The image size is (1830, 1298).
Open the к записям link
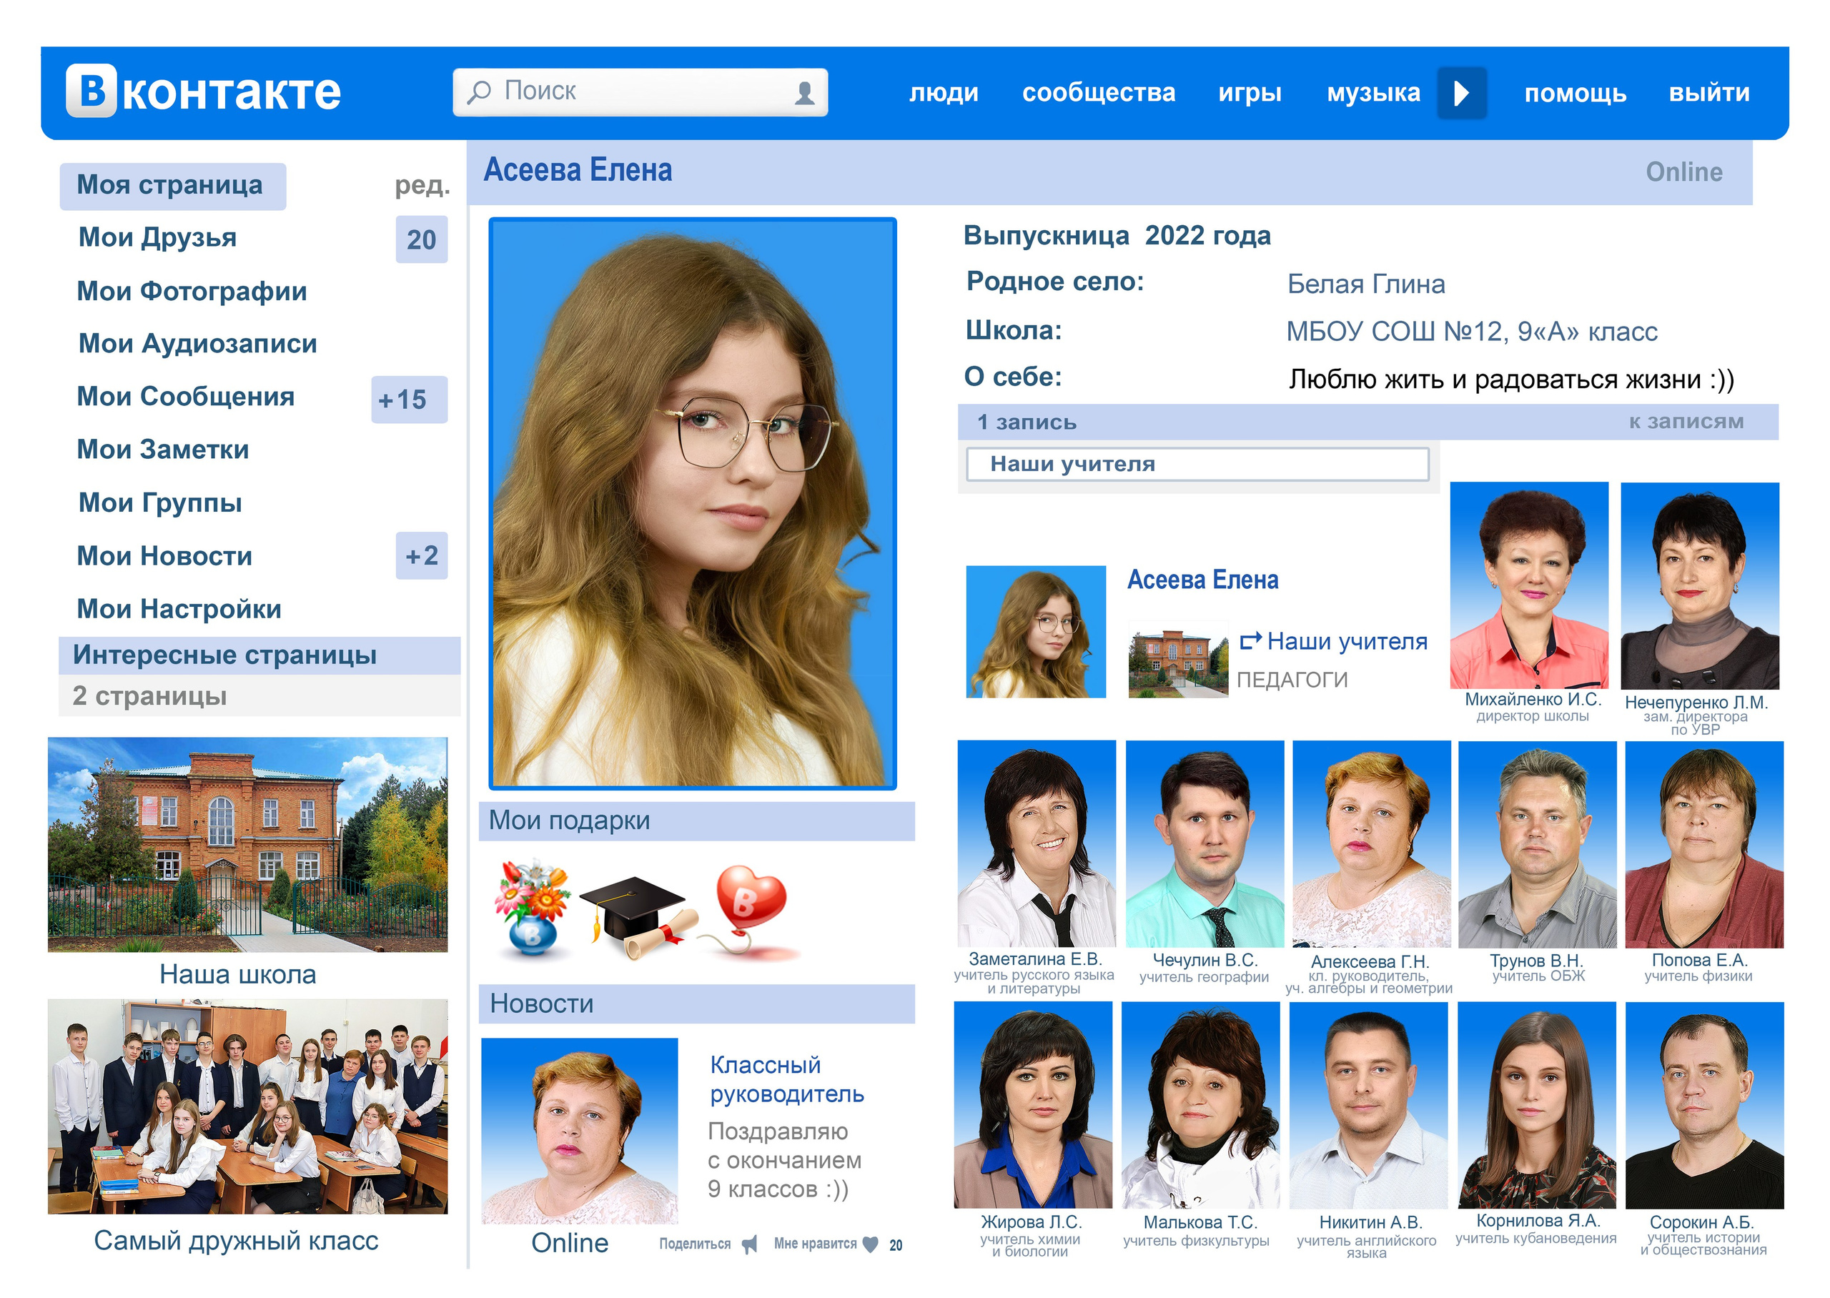[x=1686, y=421]
